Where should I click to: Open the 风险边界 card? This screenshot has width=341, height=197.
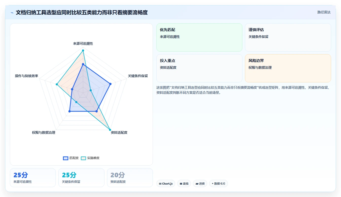click(x=288, y=68)
